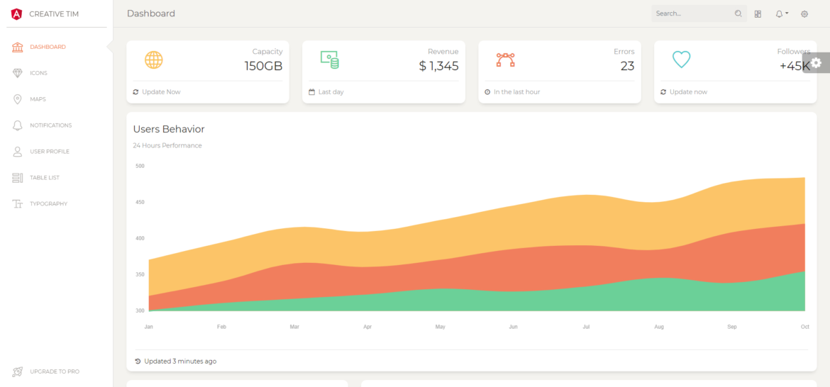830x387 pixels.
Task: Click the layout stats icon in navbar
Action: click(758, 14)
